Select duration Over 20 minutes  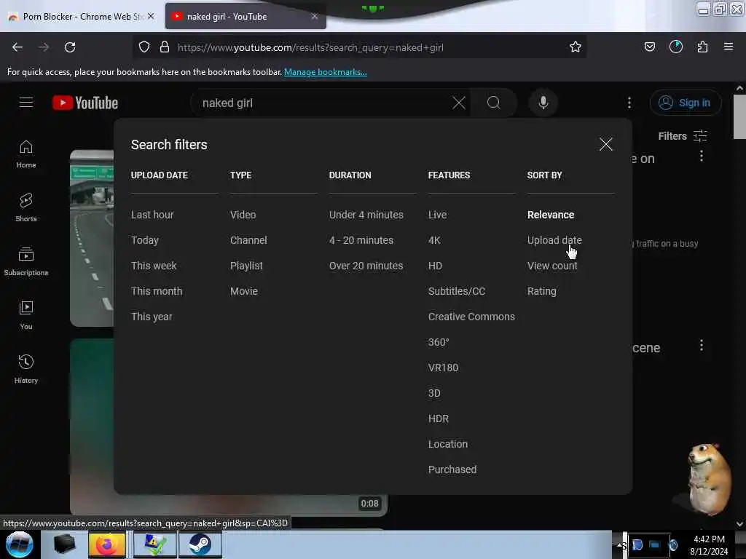point(366,265)
